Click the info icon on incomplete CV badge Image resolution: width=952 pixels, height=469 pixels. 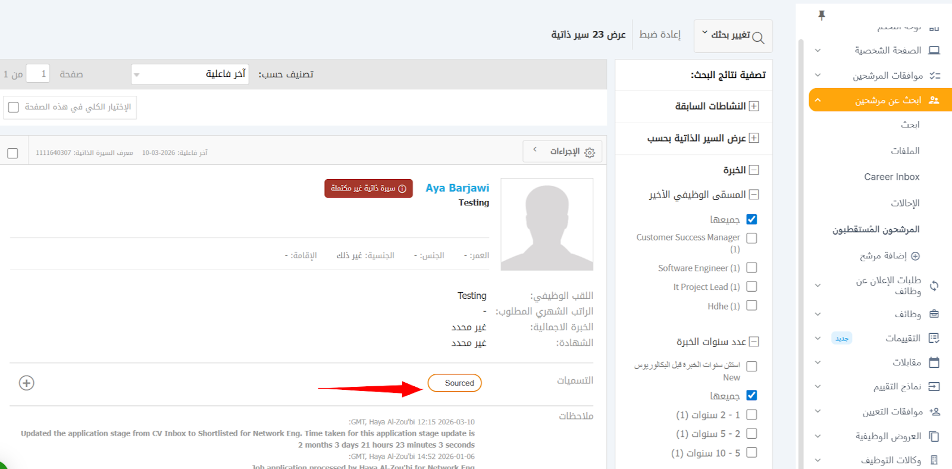coord(402,189)
